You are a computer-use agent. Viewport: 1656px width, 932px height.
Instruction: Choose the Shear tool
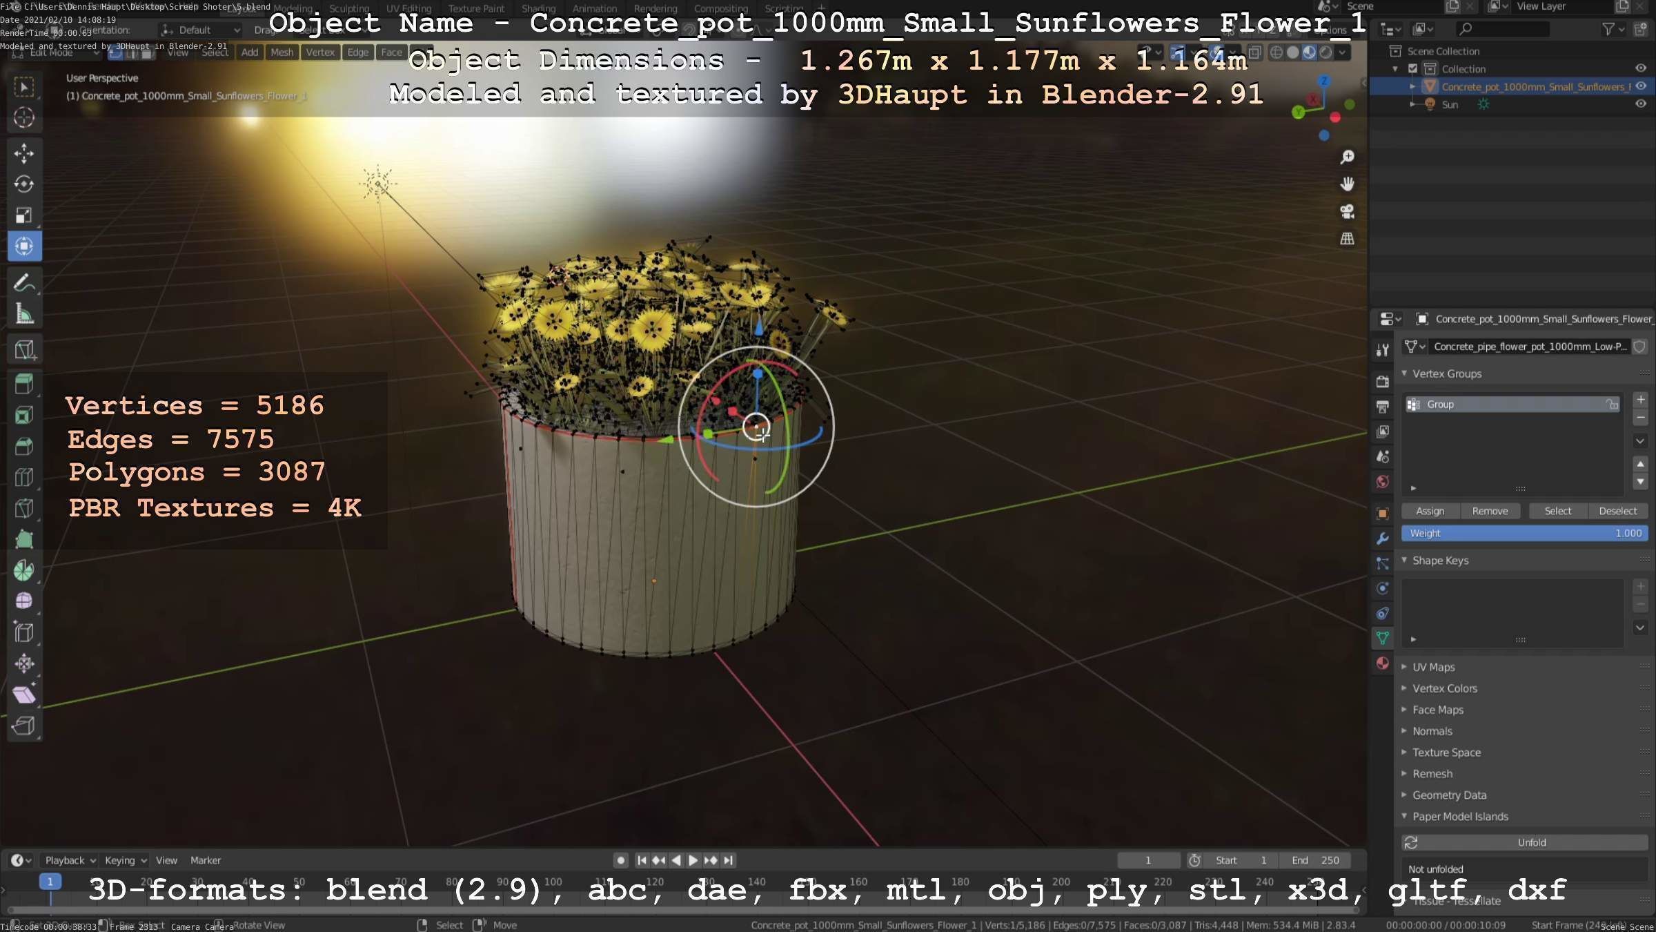pos(24,695)
